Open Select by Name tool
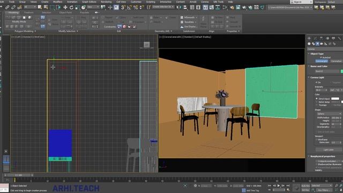This screenshot has width=343, height=193. pyautogui.click(x=46, y=7)
